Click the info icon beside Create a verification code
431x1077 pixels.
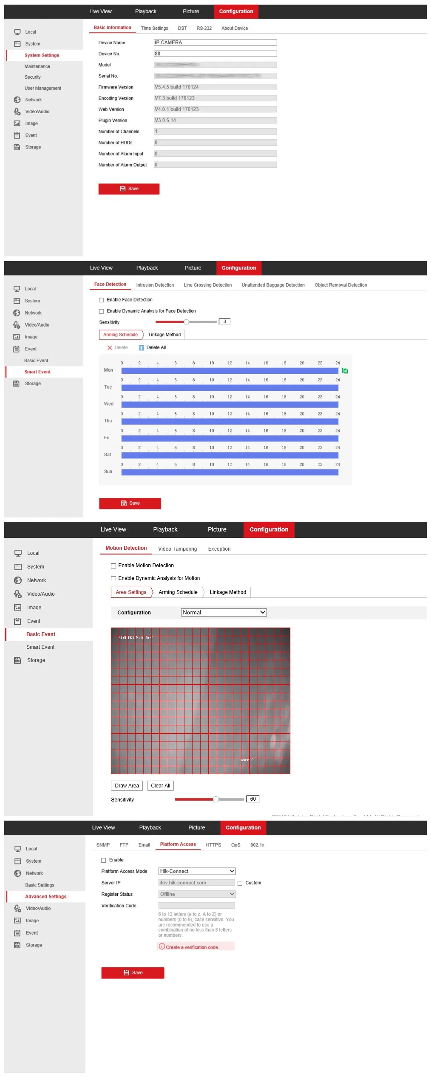pos(162,946)
